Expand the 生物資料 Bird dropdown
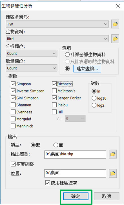The image size is (124, 205). tap(57, 39)
